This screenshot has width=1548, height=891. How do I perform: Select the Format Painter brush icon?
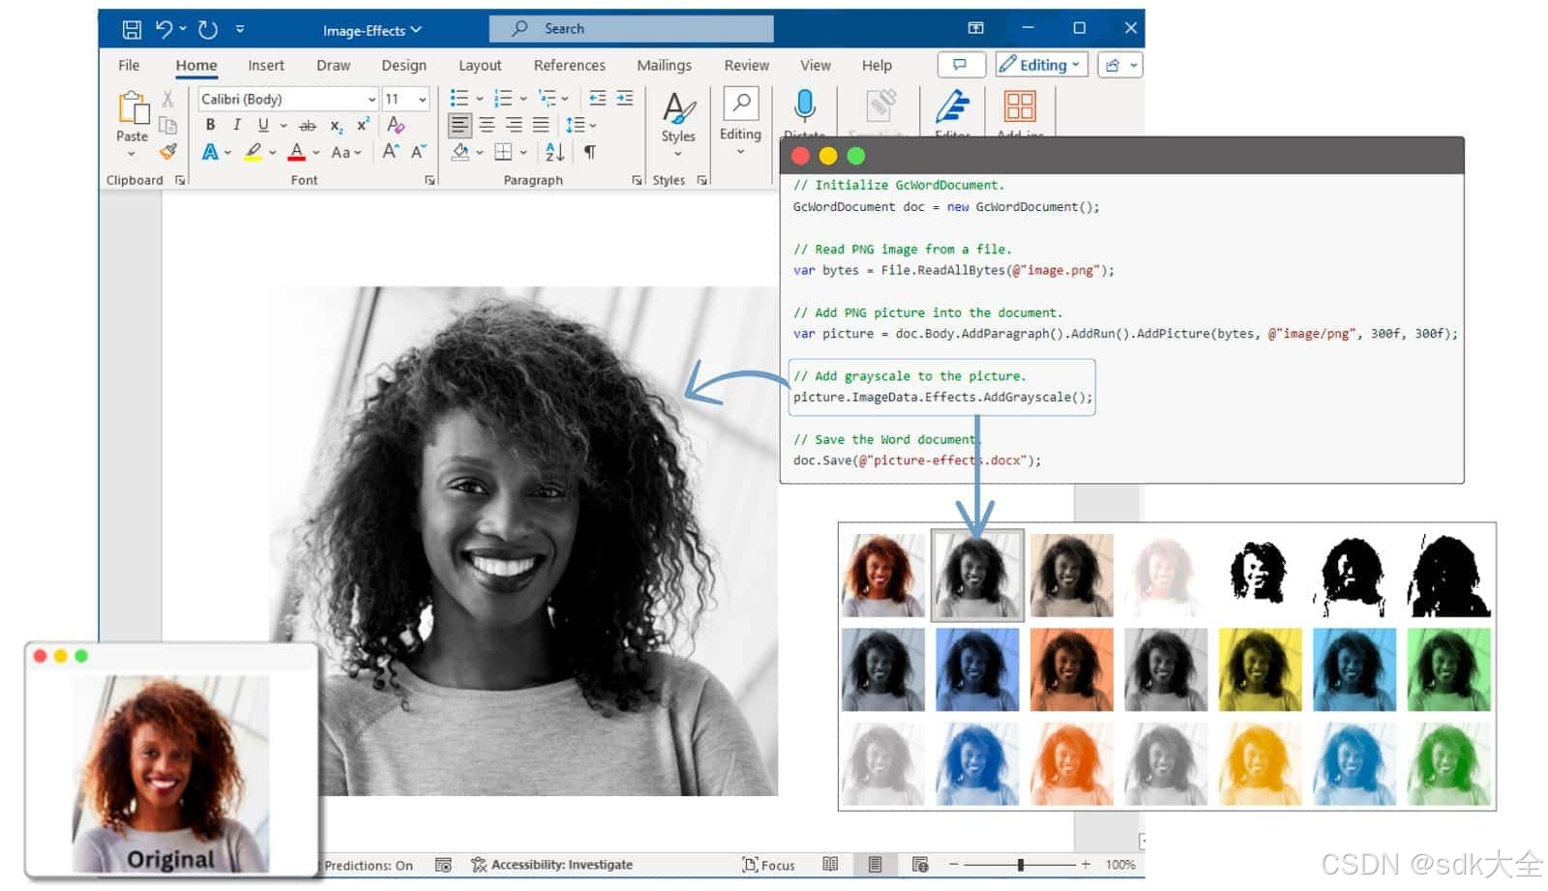168,151
